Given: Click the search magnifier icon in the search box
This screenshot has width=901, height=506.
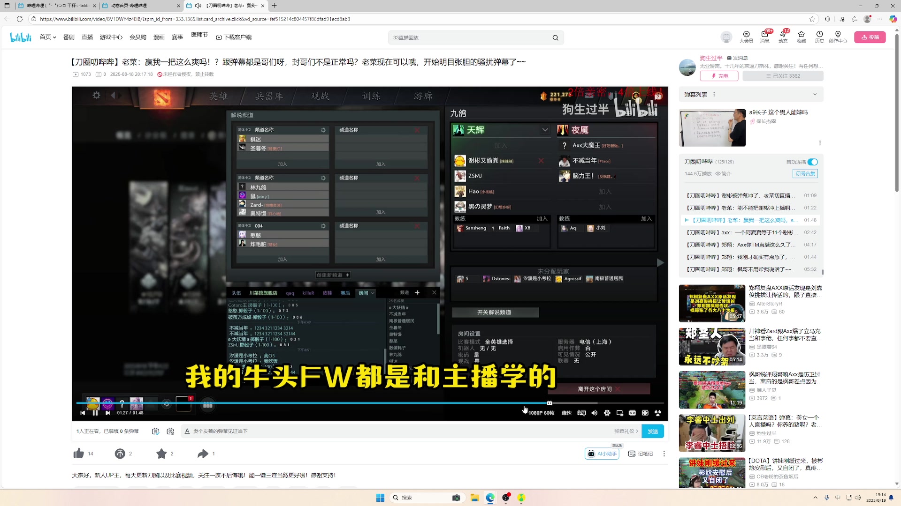Looking at the screenshot, I should point(555,37).
